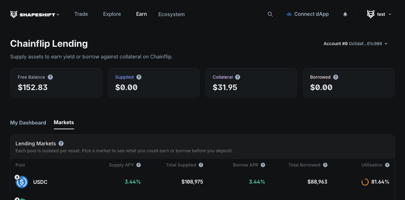
Task: Click the USDC pool token icon
Action: pos(22,182)
